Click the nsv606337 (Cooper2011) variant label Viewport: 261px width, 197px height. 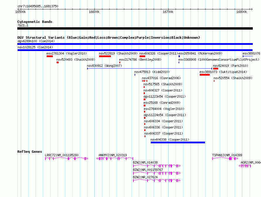[x=164, y=133]
